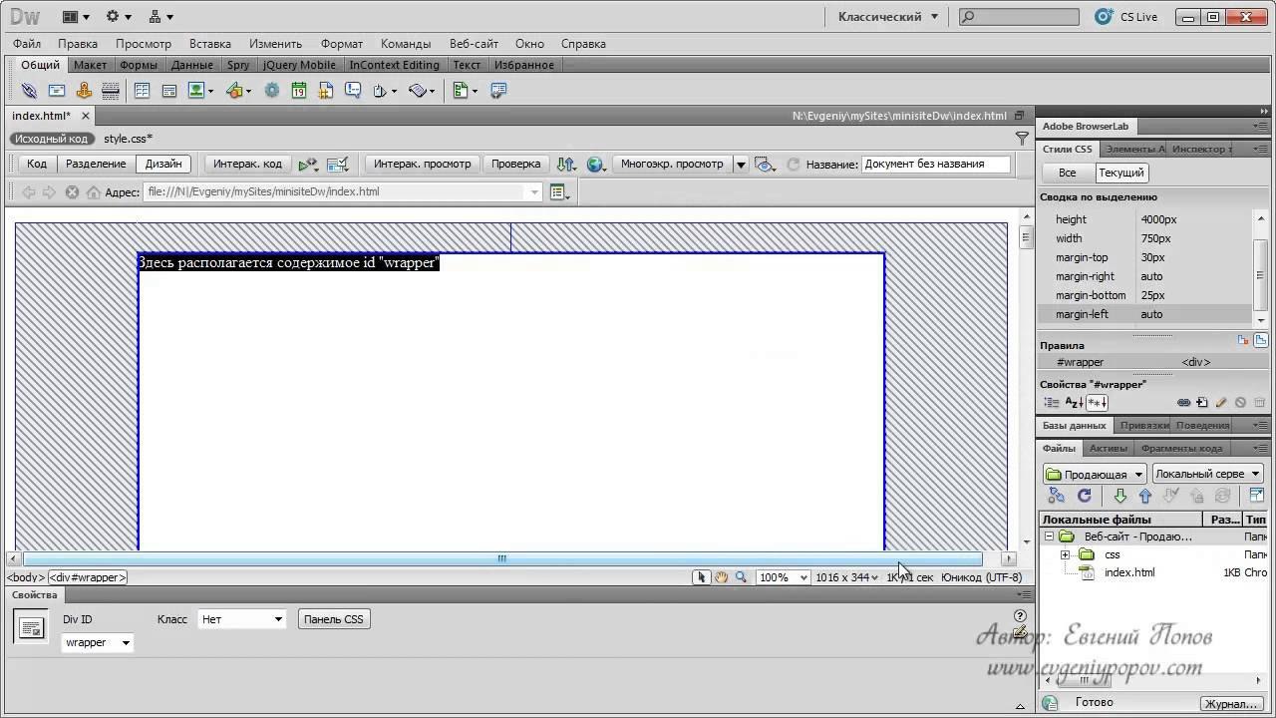This screenshot has width=1276, height=718.
Task: Open Div ID wrapper dropdown
Action: [98, 643]
